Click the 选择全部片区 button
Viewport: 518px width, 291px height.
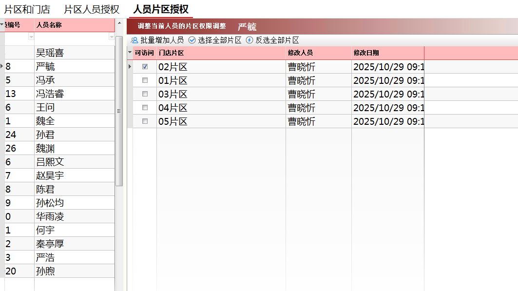pos(215,40)
